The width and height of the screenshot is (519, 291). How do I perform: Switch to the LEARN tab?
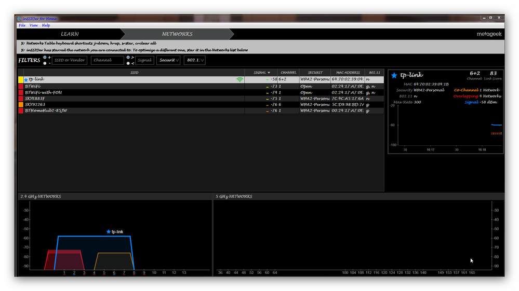(x=70, y=34)
